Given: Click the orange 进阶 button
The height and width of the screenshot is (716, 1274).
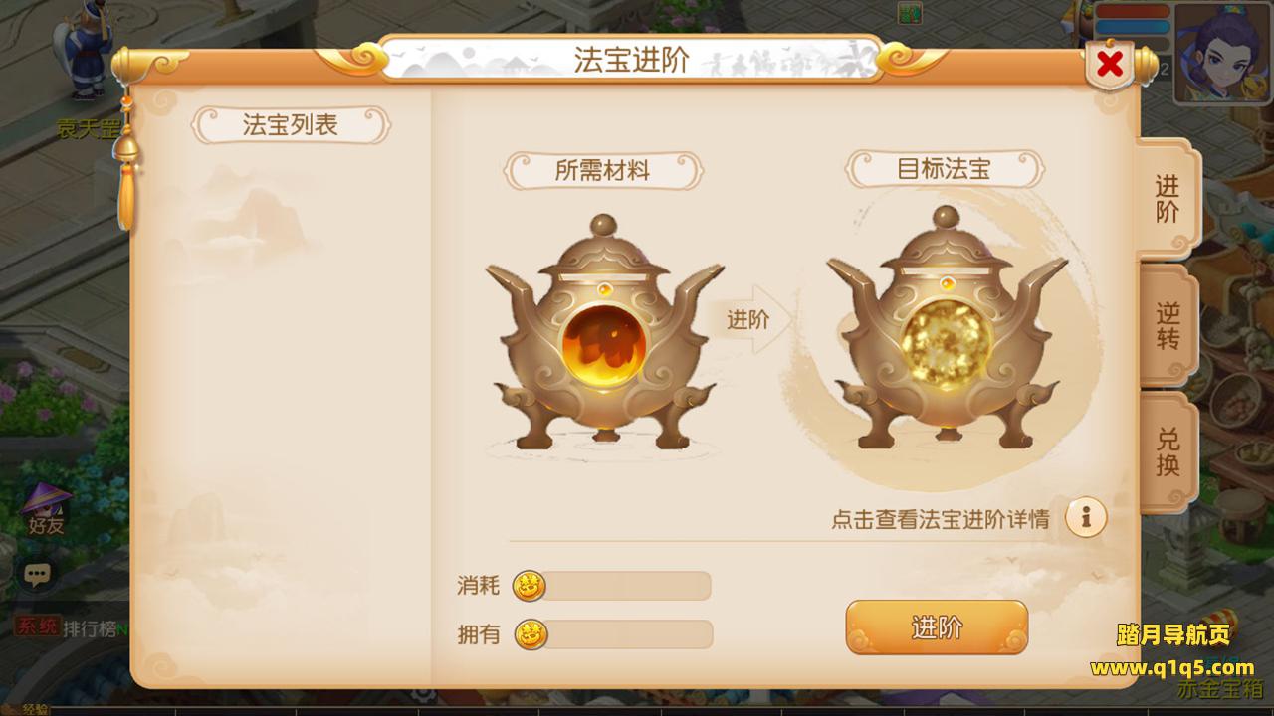Looking at the screenshot, I should [x=937, y=627].
